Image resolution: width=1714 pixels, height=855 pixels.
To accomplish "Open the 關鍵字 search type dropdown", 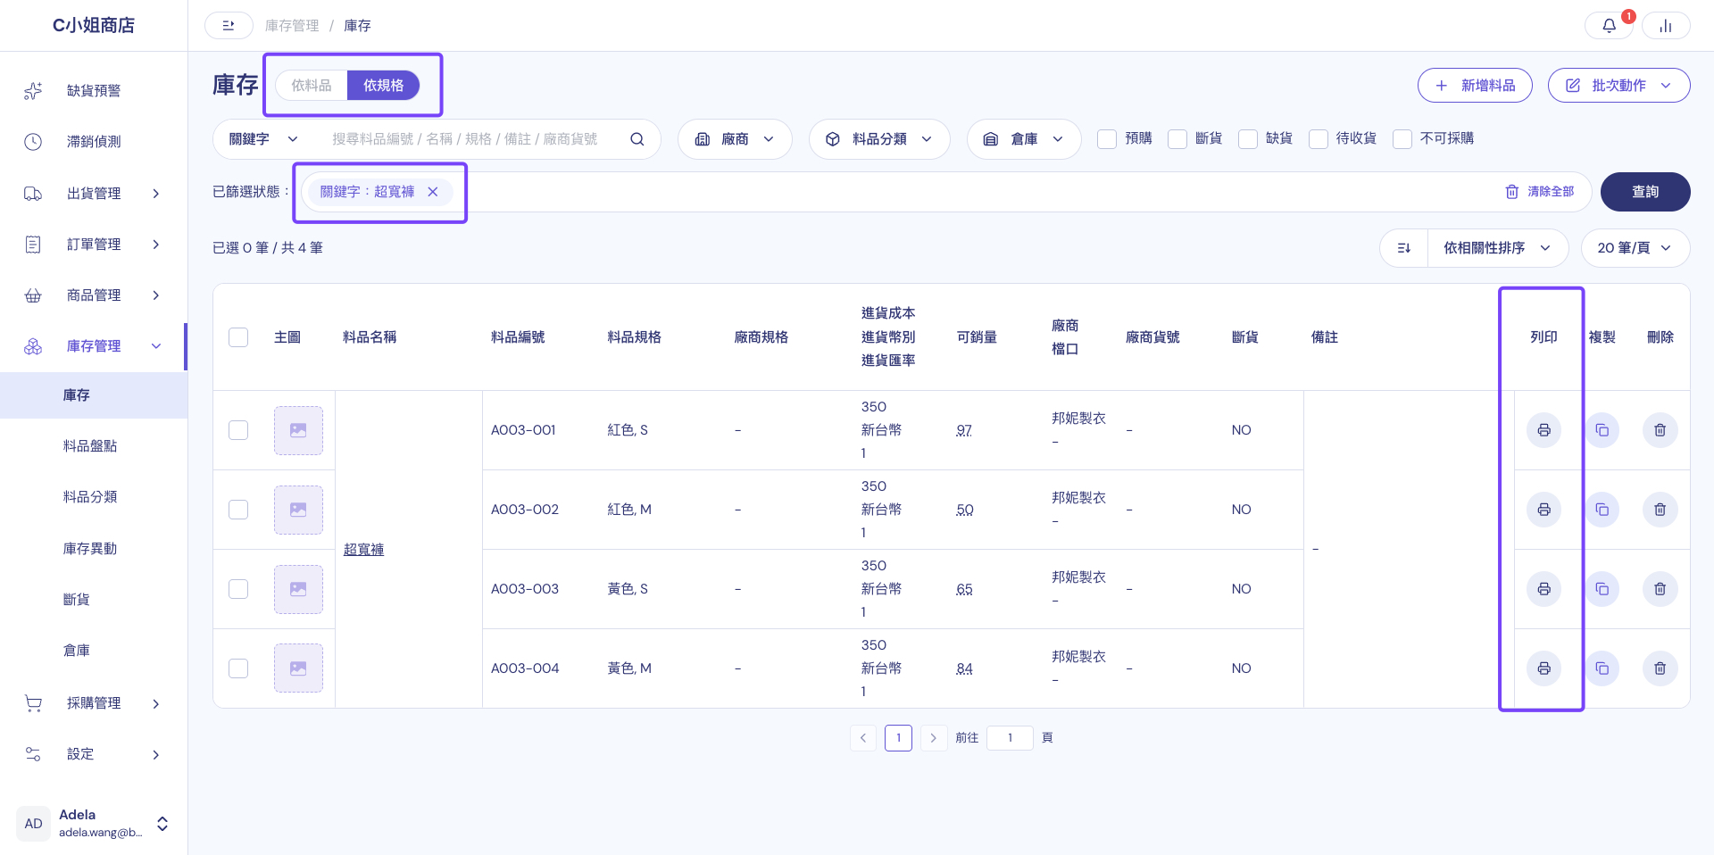I will click(x=263, y=139).
